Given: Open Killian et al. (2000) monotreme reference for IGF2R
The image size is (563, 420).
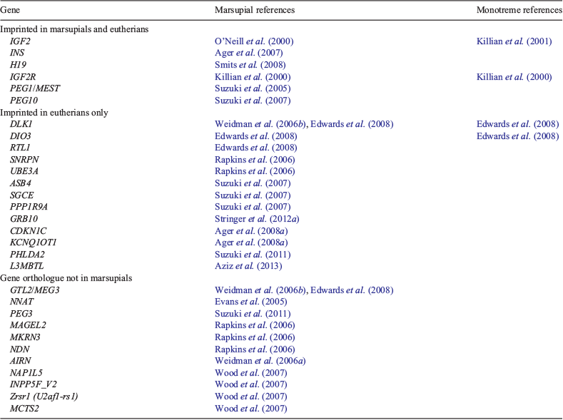Looking at the screenshot, I should point(514,77).
